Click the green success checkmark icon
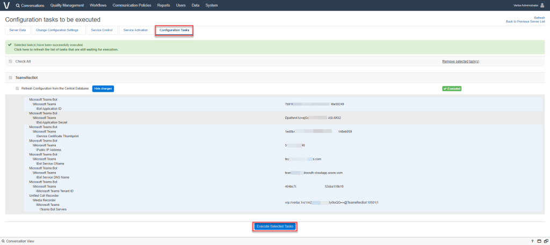The height and width of the screenshot is (245, 550). (10, 45)
